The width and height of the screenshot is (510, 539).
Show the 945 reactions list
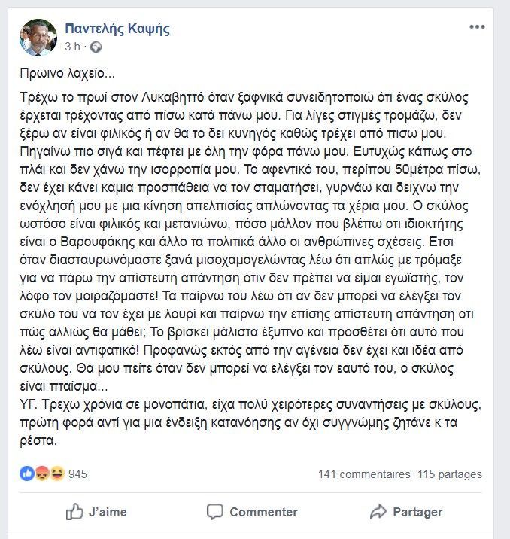[78, 474]
